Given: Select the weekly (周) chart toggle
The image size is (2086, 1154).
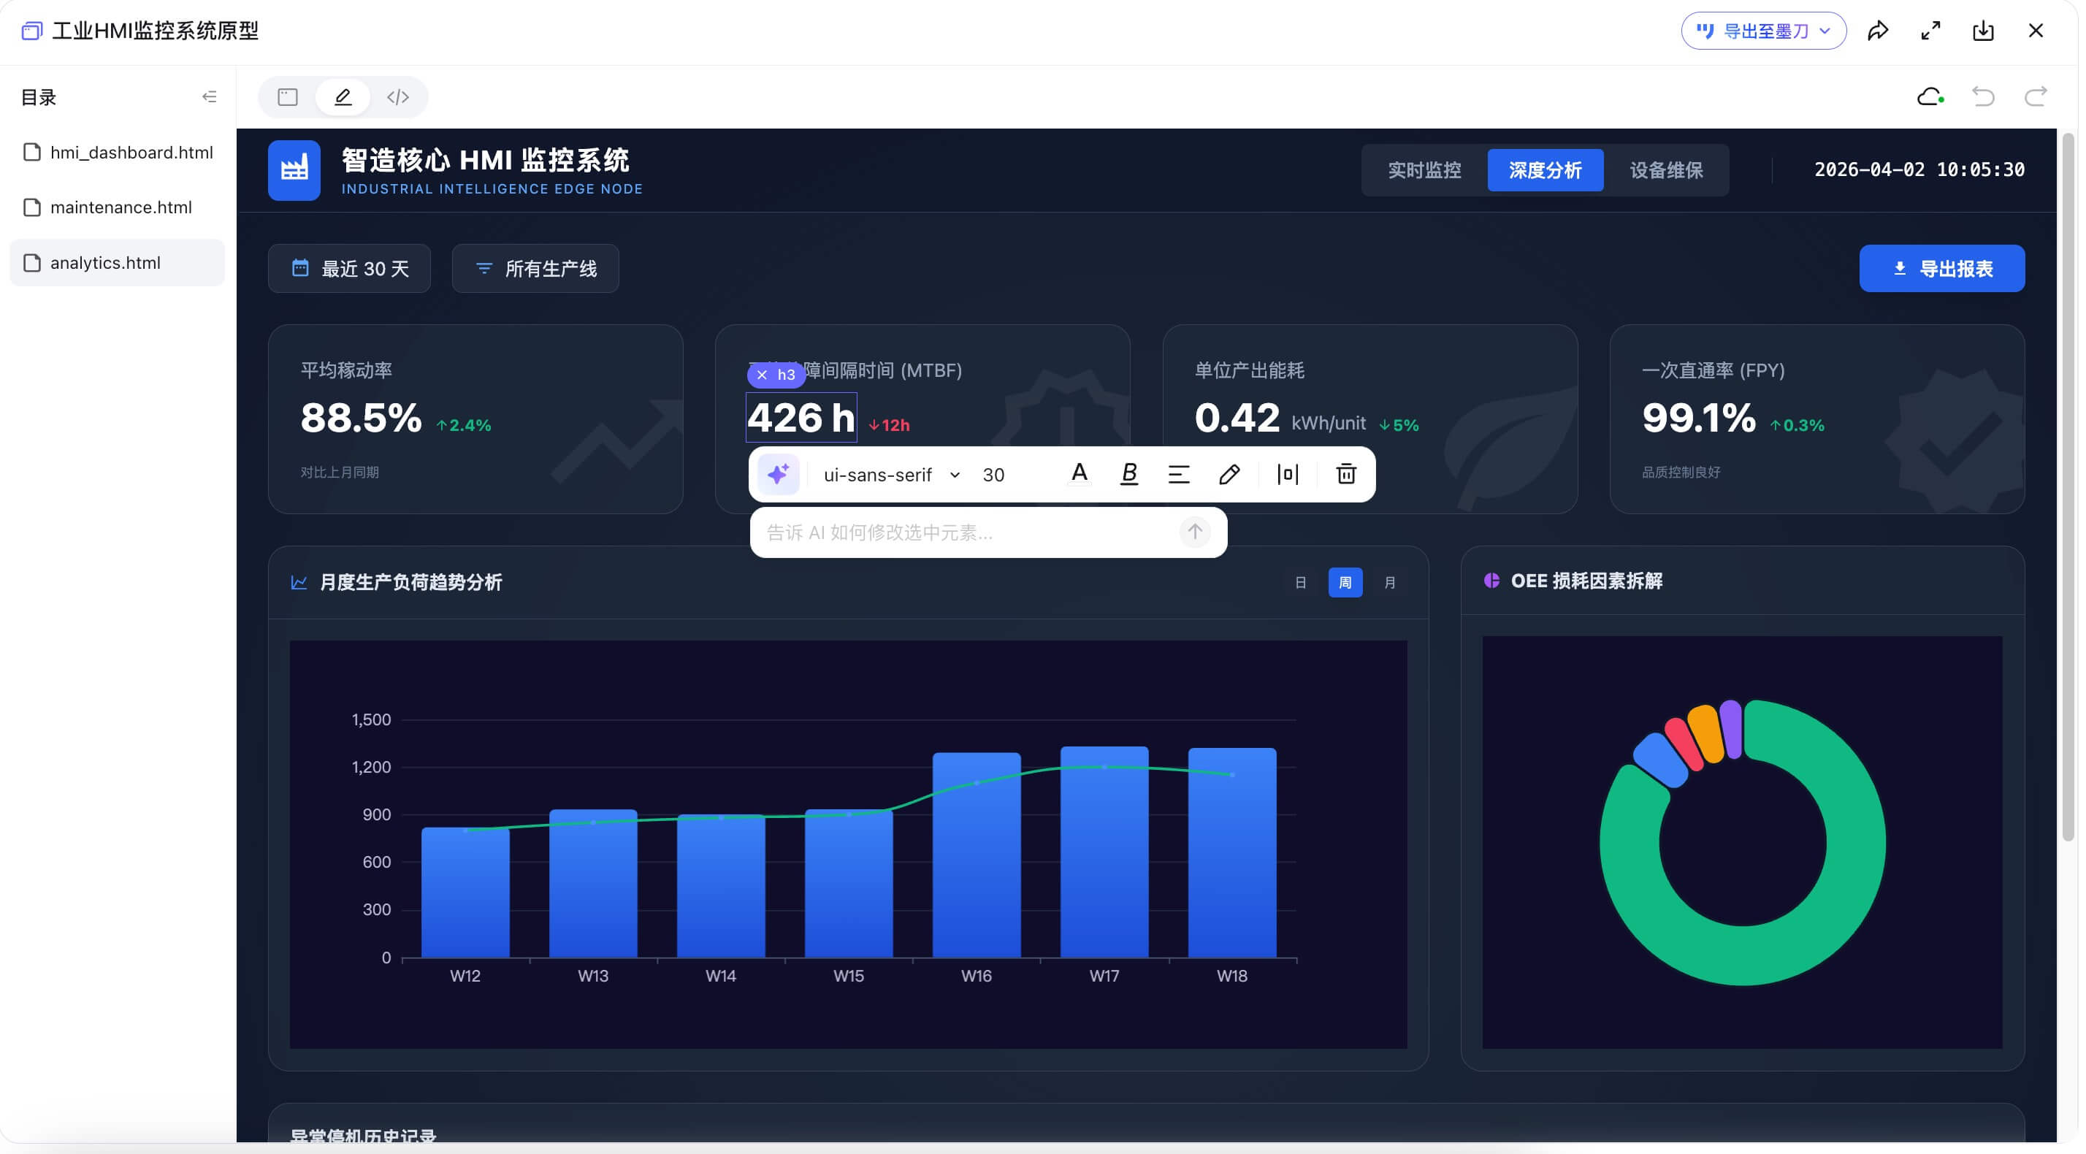Looking at the screenshot, I should pyautogui.click(x=1345, y=583).
